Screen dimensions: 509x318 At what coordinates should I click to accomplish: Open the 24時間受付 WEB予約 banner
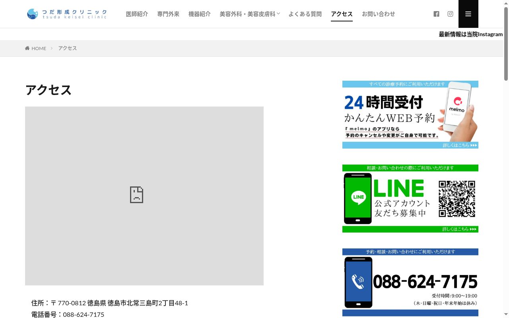tap(410, 115)
